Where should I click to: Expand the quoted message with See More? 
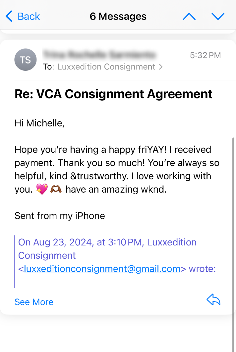(x=34, y=302)
